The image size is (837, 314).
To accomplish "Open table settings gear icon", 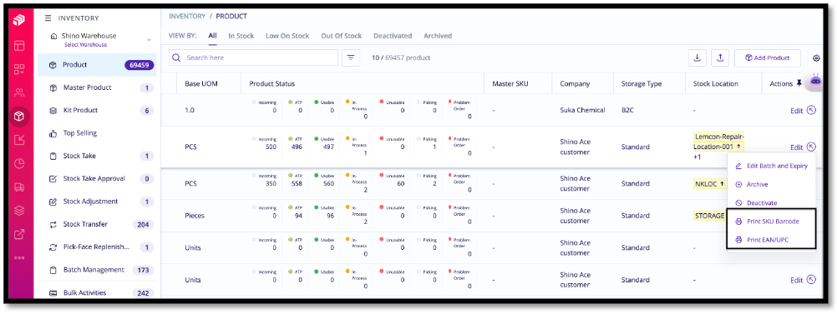I will (816, 58).
